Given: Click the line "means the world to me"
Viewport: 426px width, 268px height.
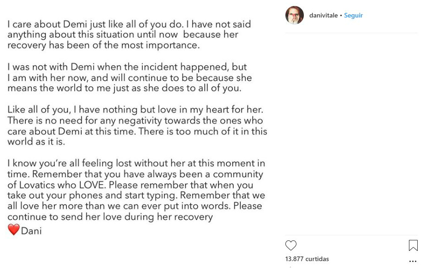Looking at the screenshot, I should [x=124, y=88].
